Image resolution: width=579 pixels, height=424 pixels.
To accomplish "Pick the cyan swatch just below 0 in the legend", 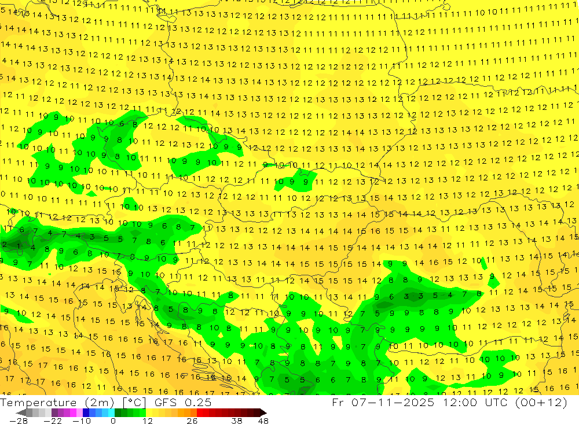I will pos(111,412).
